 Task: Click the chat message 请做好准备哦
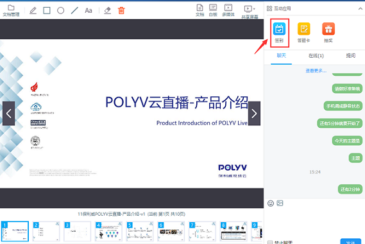pyautogui.click(x=347, y=89)
